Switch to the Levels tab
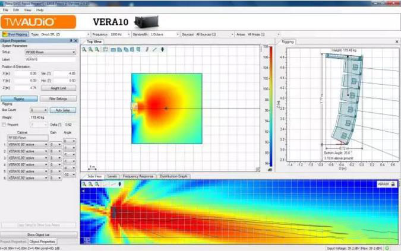The image size is (401, 251). pos(112,176)
